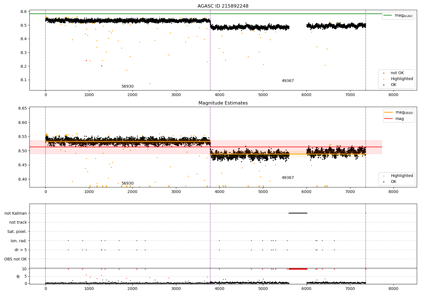Click 'OK' entry in the Magnitude Estimates legend

point(393,182)
